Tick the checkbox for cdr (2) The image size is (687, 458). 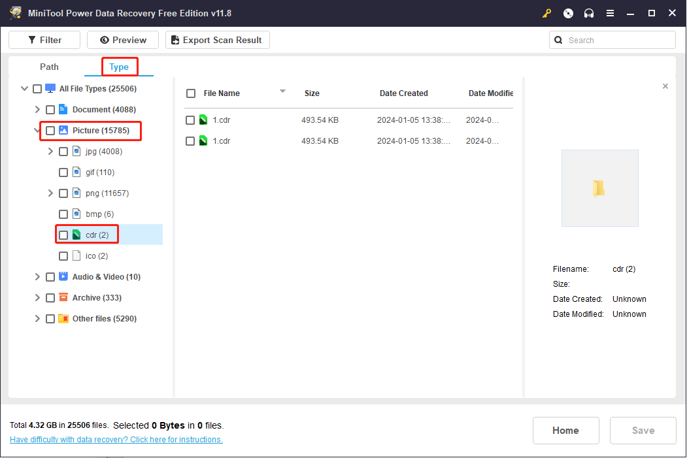pos(63,235)
